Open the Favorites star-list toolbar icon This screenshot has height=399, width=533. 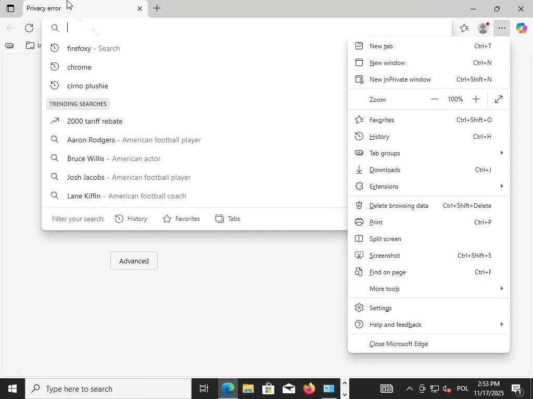(464, 28)
